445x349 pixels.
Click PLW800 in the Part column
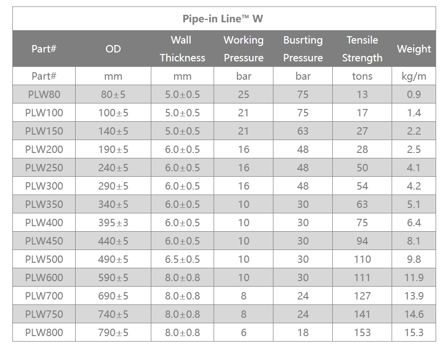click(x=44, y=332)
